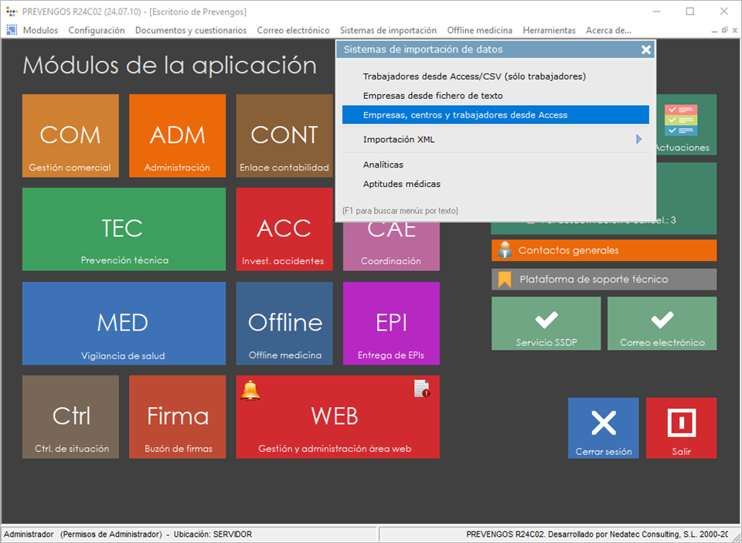Click the Servicio SSDP checkmark tile
The width and height of the screenshot is (742, 543).
click(x=546, y=324)
